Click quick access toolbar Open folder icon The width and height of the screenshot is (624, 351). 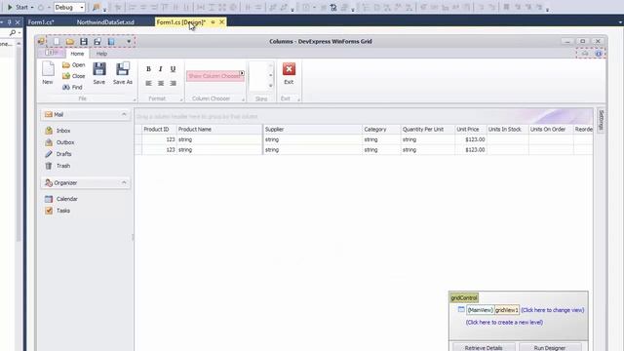70,41
